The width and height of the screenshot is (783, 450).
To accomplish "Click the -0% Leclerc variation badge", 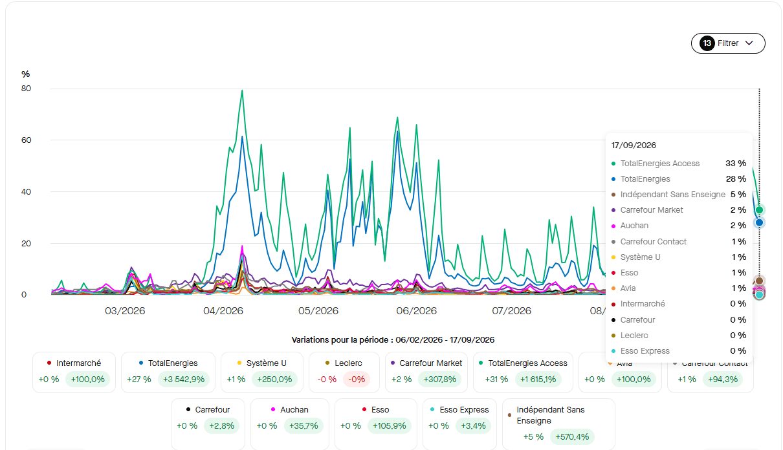I will [357, 380].
